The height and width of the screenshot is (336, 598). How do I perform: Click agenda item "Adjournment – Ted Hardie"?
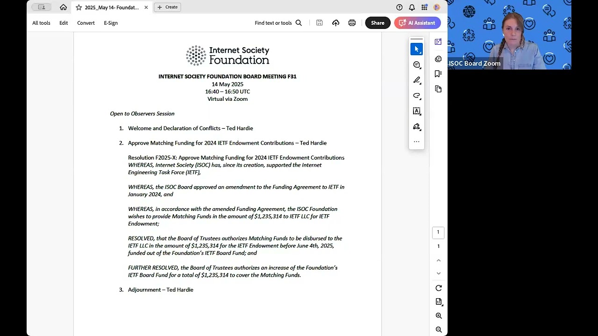pyautogui.click(x=161, y=290)
